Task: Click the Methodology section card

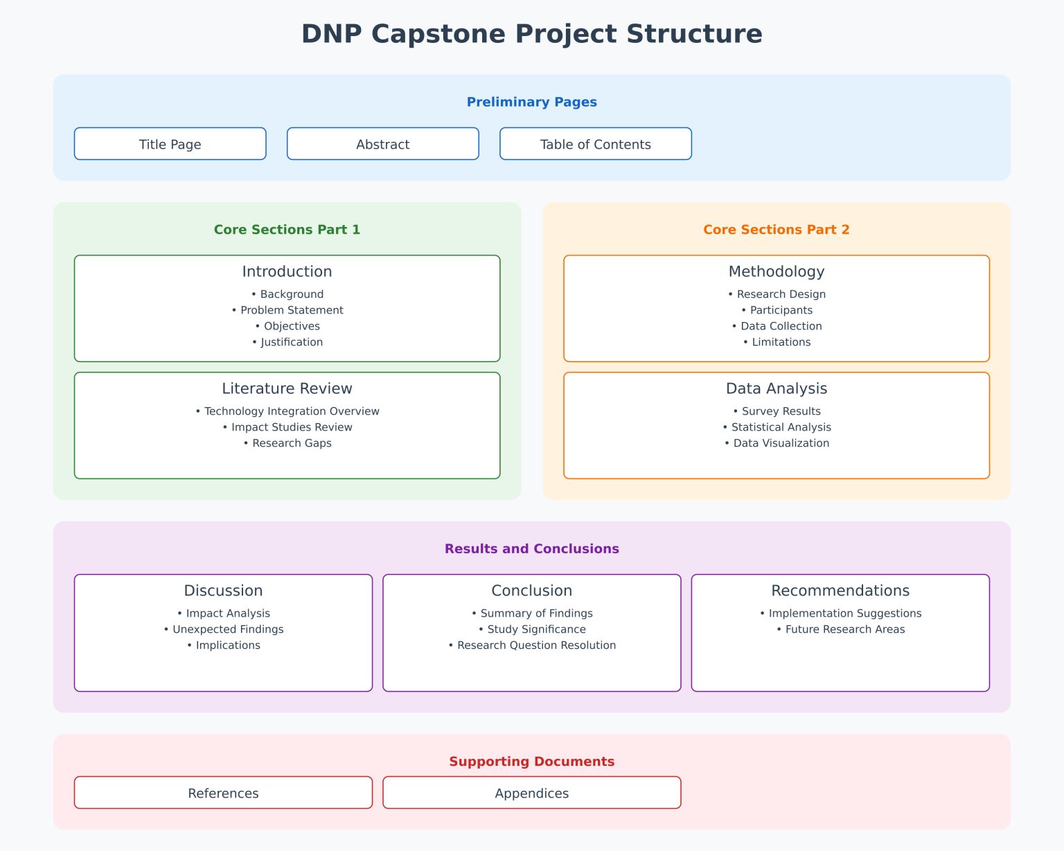Action: [776, 307]
